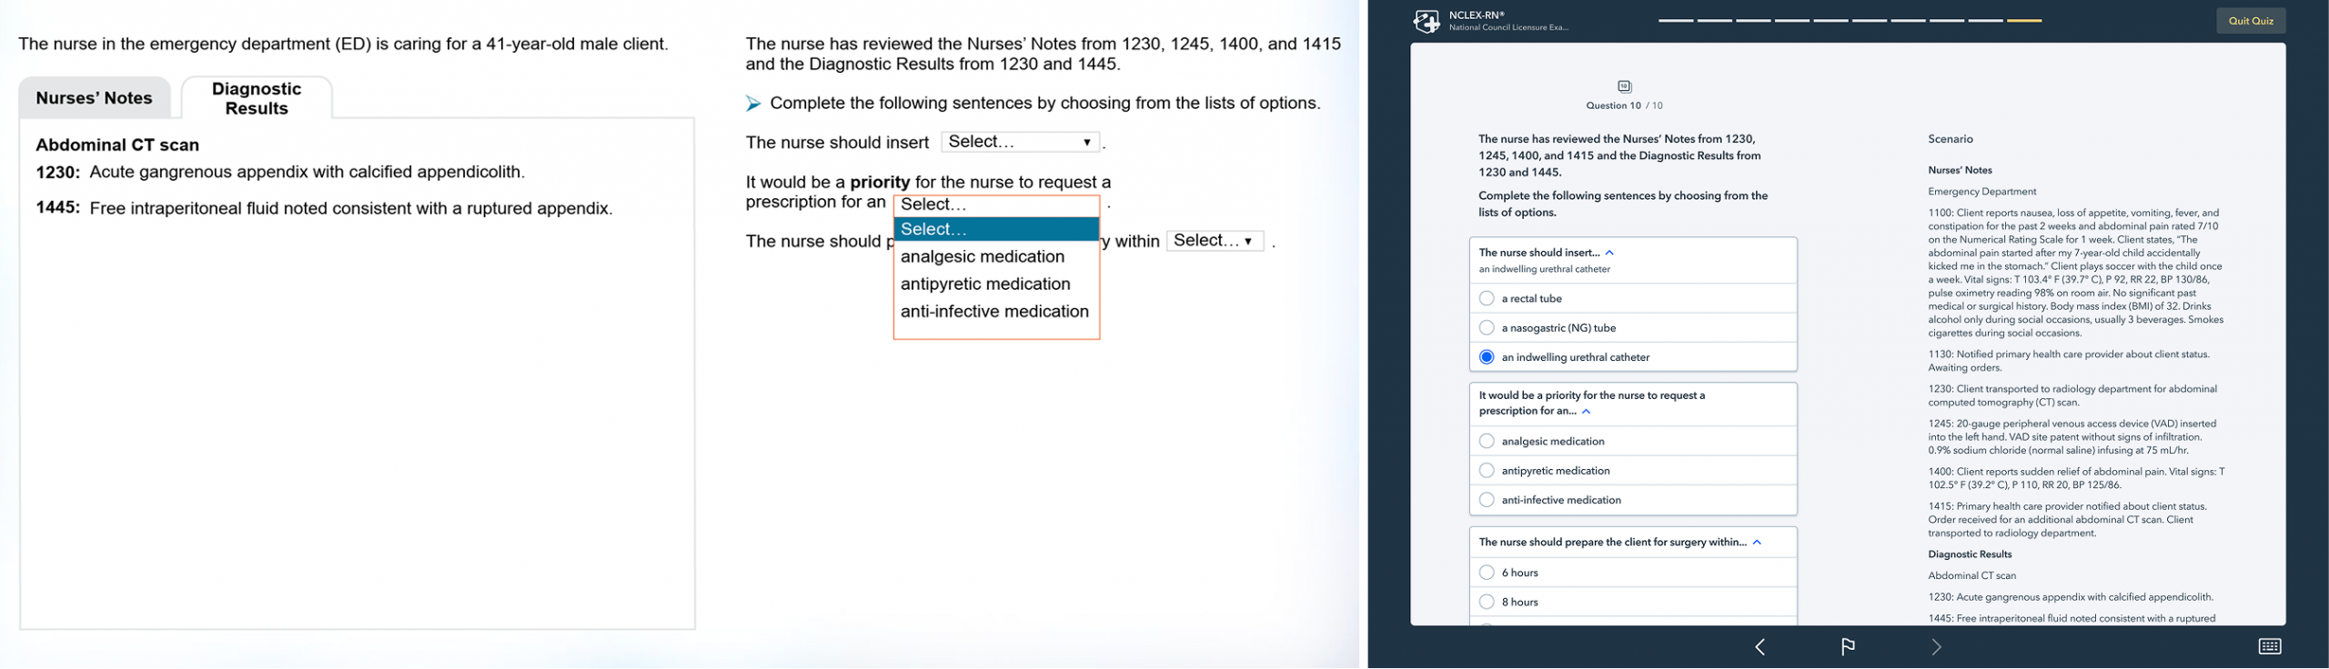2329x669 pixels.
Task: Collapse 'The nurse should insert' section chevron
Action: coord(1609,253)
